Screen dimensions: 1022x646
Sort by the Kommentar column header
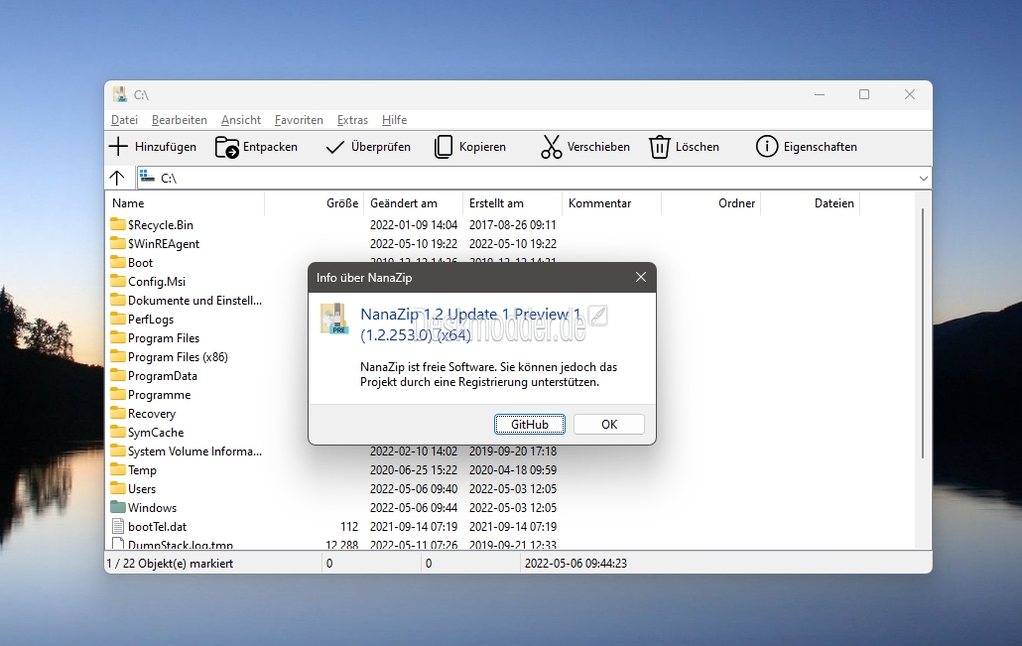tap(611, 203)
